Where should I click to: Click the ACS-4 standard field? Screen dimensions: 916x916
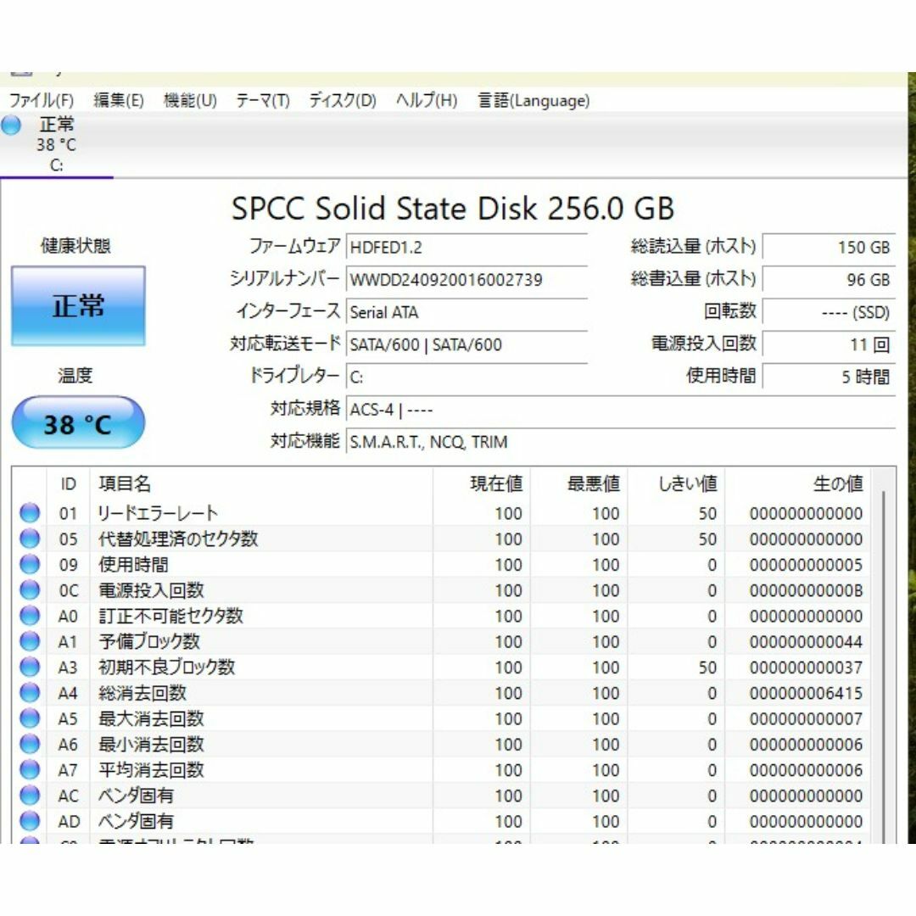621,410
